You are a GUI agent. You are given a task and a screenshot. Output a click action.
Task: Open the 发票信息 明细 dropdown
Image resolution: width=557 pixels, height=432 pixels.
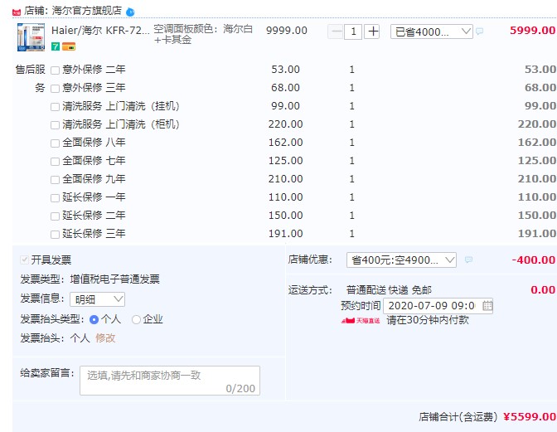click(x=97, y=299)
